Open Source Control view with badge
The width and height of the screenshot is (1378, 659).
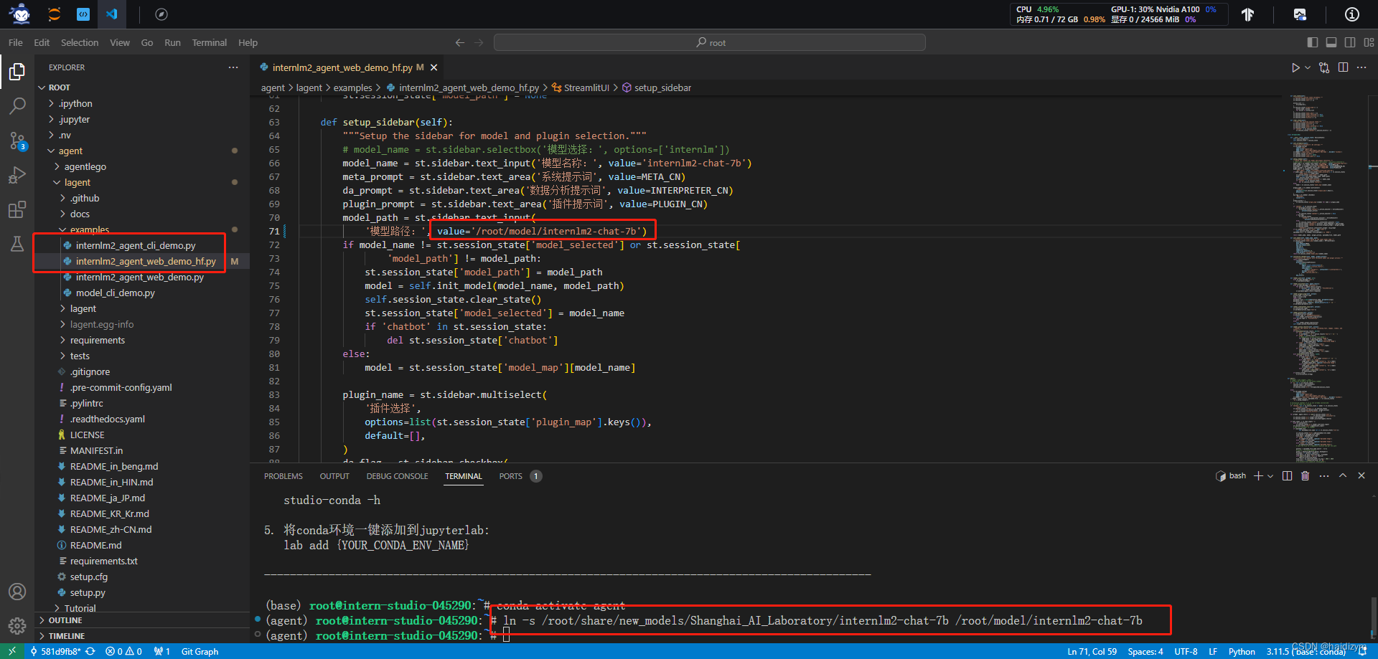[17, 141]
